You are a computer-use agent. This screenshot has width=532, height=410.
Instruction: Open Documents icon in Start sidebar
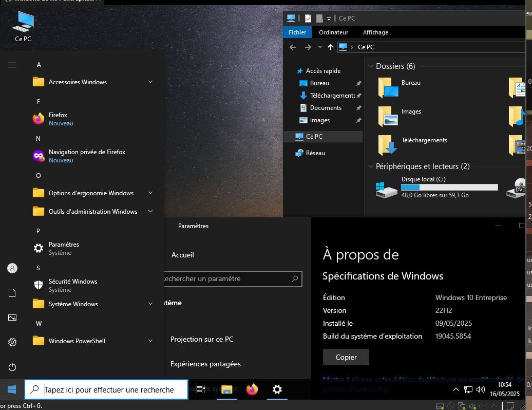point(12,293)
